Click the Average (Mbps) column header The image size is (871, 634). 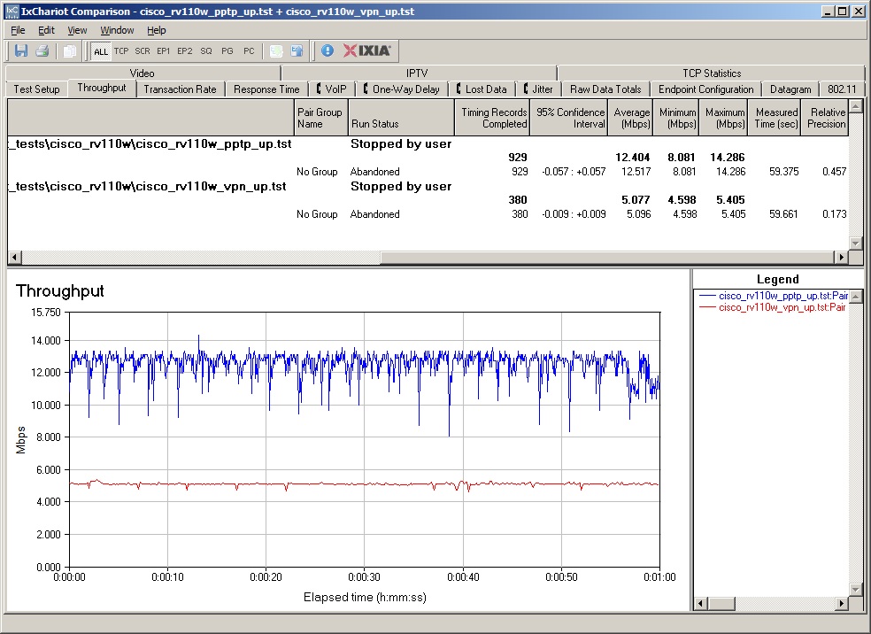click(x=630, y=118)
